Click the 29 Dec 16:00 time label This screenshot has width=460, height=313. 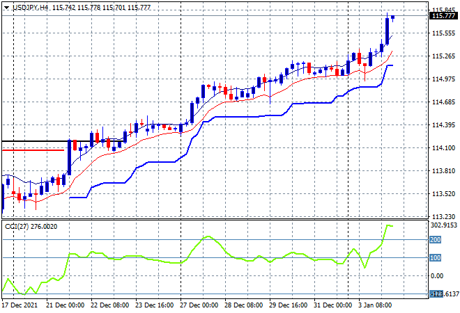288,305
